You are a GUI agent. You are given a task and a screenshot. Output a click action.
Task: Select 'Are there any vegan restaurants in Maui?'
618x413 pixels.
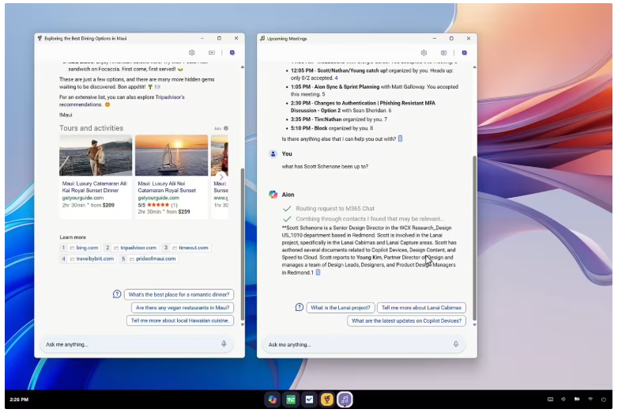[x=183, y=308]
